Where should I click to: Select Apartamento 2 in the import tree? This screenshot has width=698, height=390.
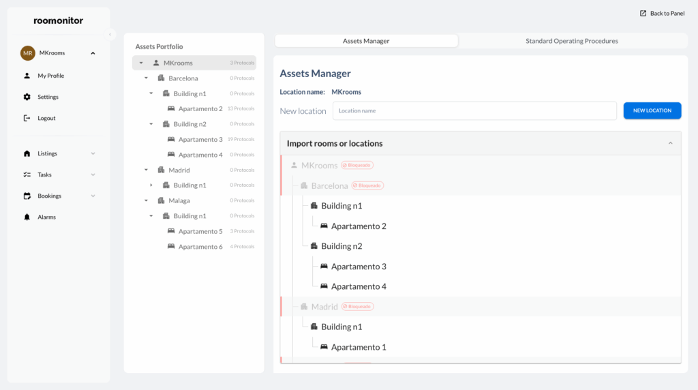tap(359, 226)
